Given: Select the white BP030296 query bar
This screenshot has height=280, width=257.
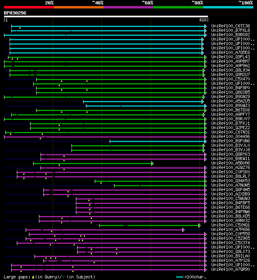Looking at the screenshot, I should (x=106, y=16).
